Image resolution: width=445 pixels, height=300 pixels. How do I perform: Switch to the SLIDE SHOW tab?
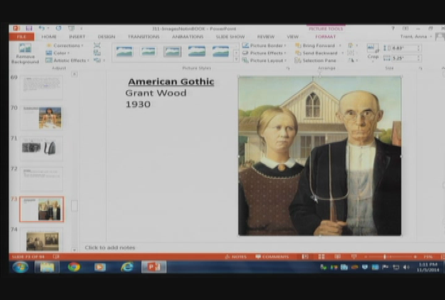tap(230, 36)
